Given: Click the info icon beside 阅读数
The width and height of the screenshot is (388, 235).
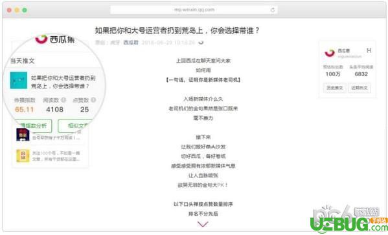Looking at the screenshot, I should point(63,100).
